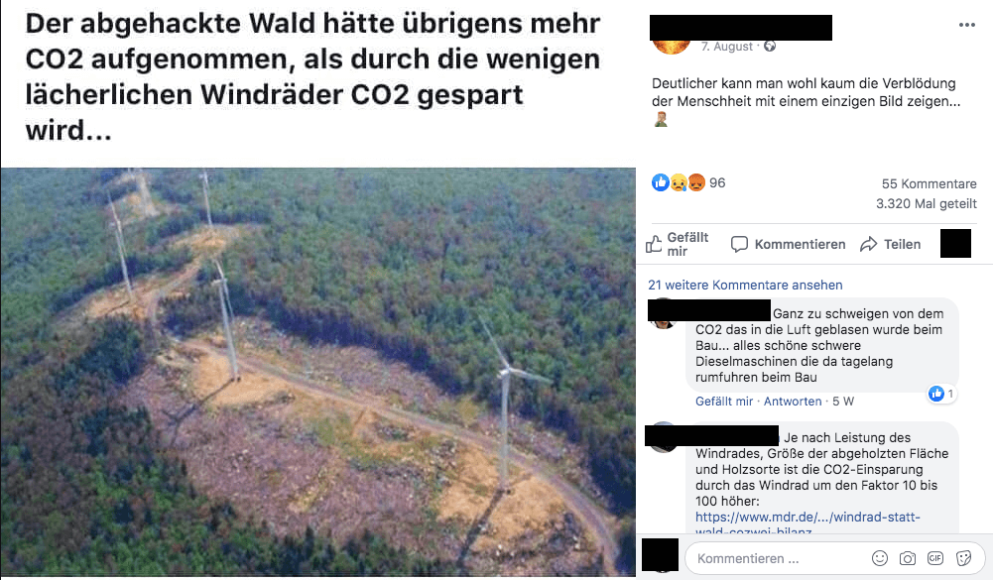This screenshot has height=580, width=993.
Task: Like the post with Gefällt mir
Action: coord(677,245)
